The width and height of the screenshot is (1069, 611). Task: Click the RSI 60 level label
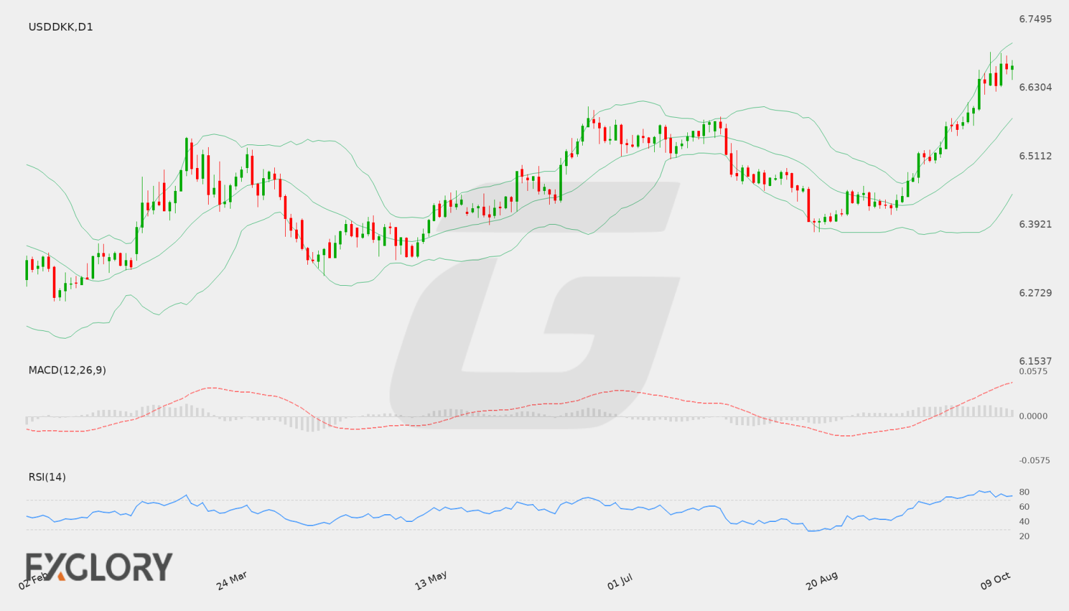point(1024,507)
